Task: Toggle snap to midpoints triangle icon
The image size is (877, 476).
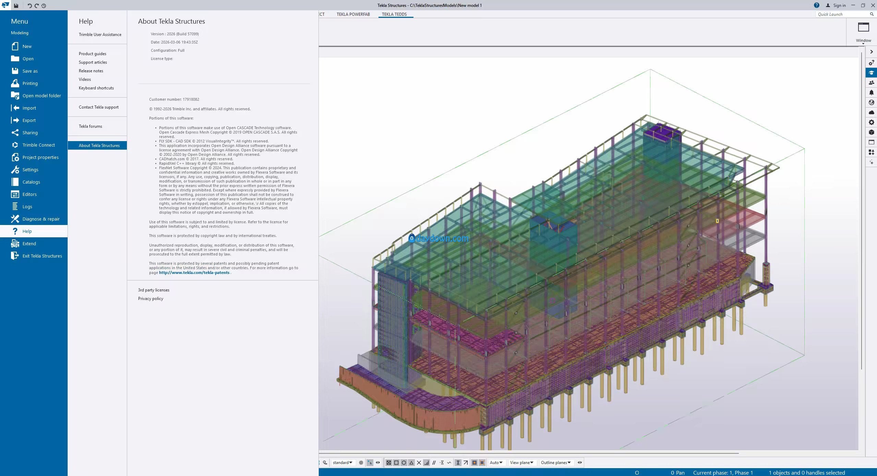Action: pyautogui.click(x=411, y=463)
